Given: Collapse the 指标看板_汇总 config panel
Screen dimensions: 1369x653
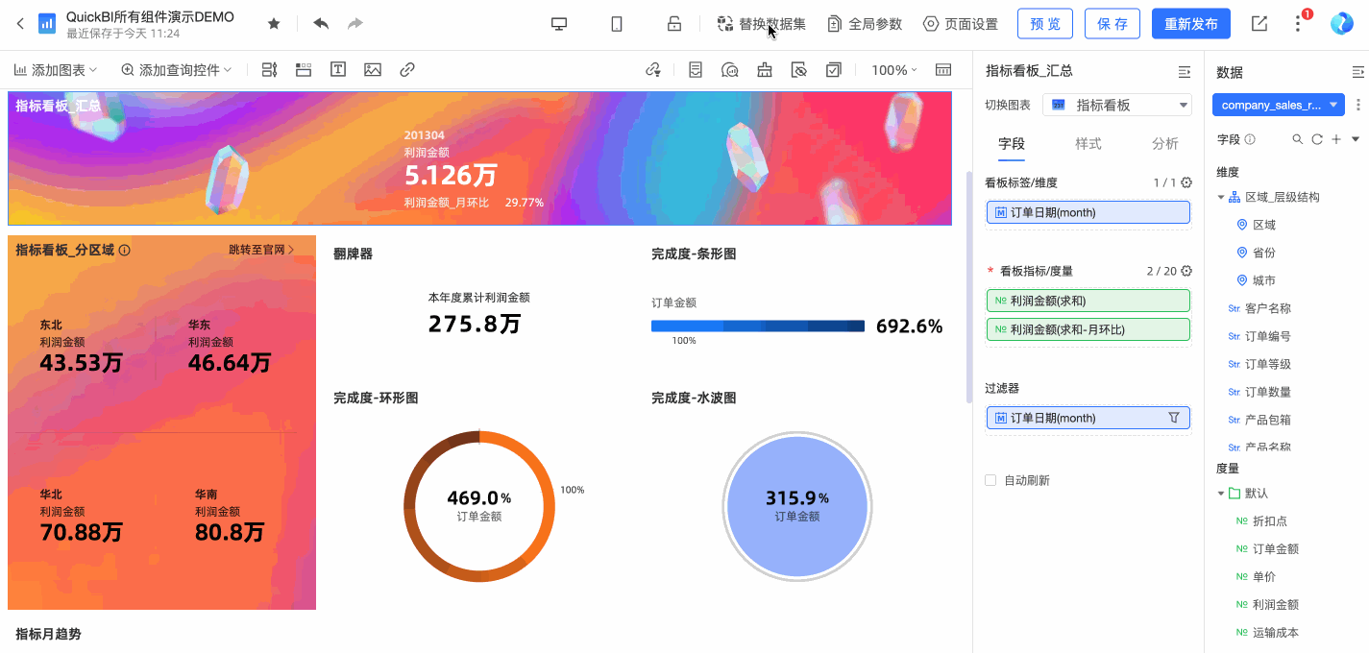Looking at the screenshot, I should (x=1185, y=72).
